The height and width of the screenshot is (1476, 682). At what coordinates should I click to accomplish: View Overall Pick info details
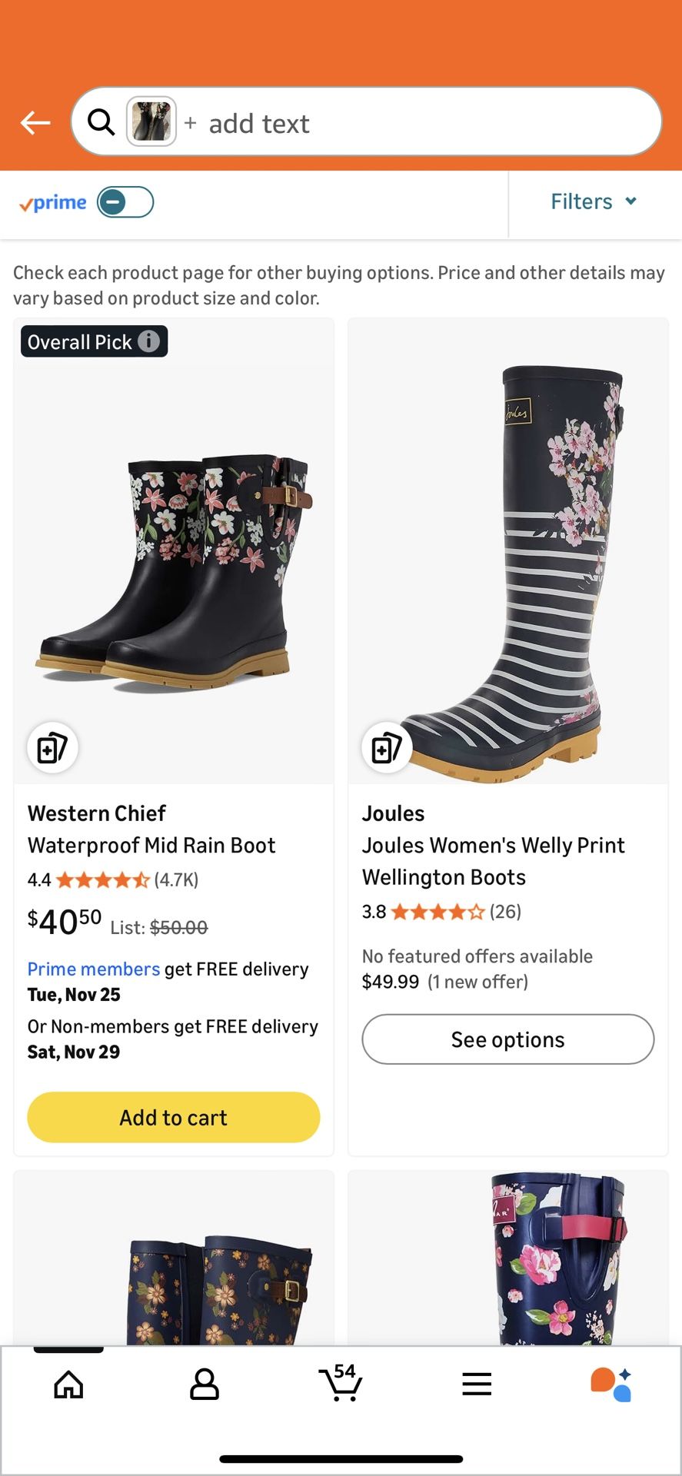(x=148, y=341)
